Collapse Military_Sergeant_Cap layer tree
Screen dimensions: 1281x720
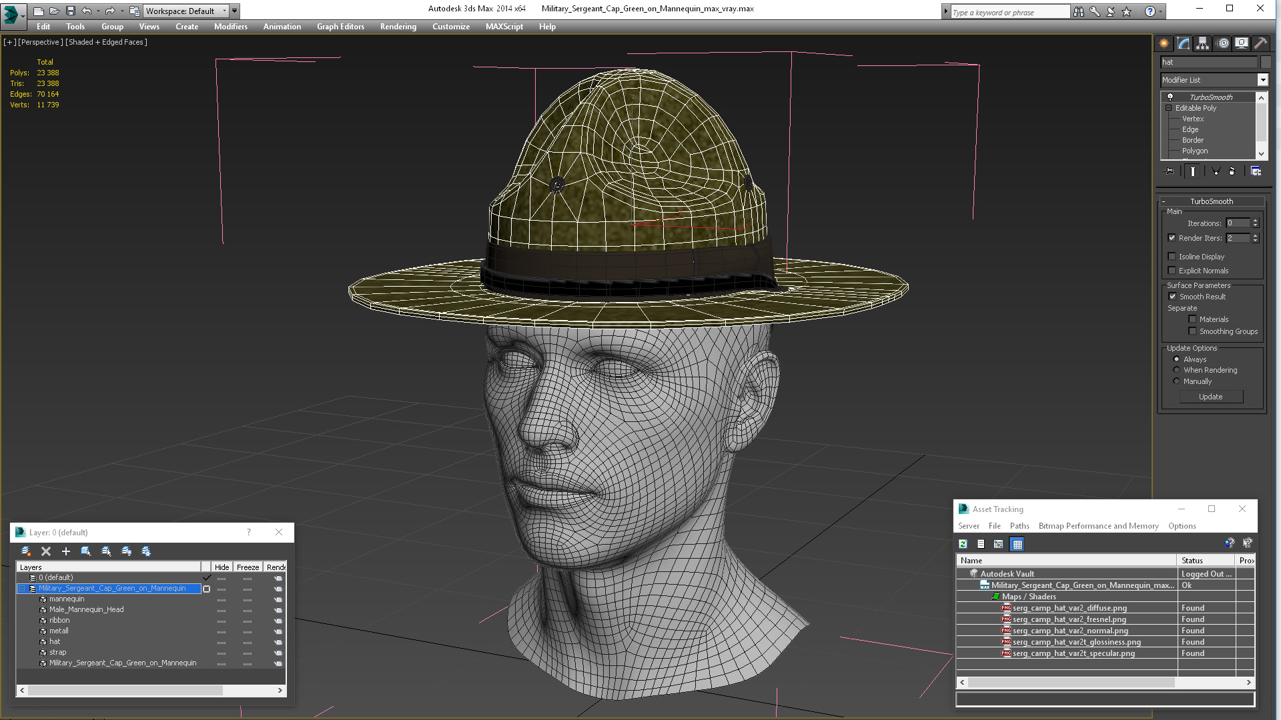pos(21,589)
